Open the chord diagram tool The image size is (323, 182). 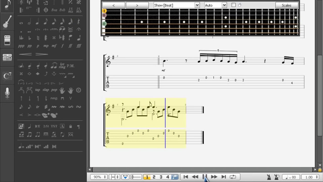[x=21, y=126]
